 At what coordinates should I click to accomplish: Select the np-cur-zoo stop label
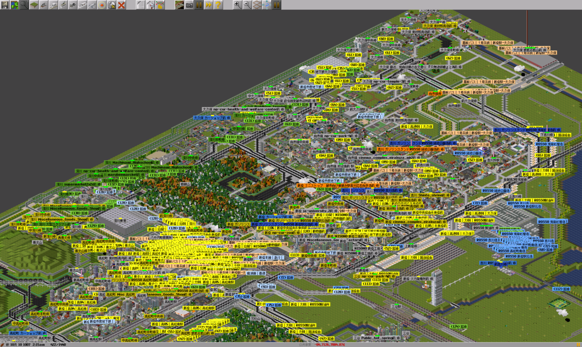[x=282, y=232]
